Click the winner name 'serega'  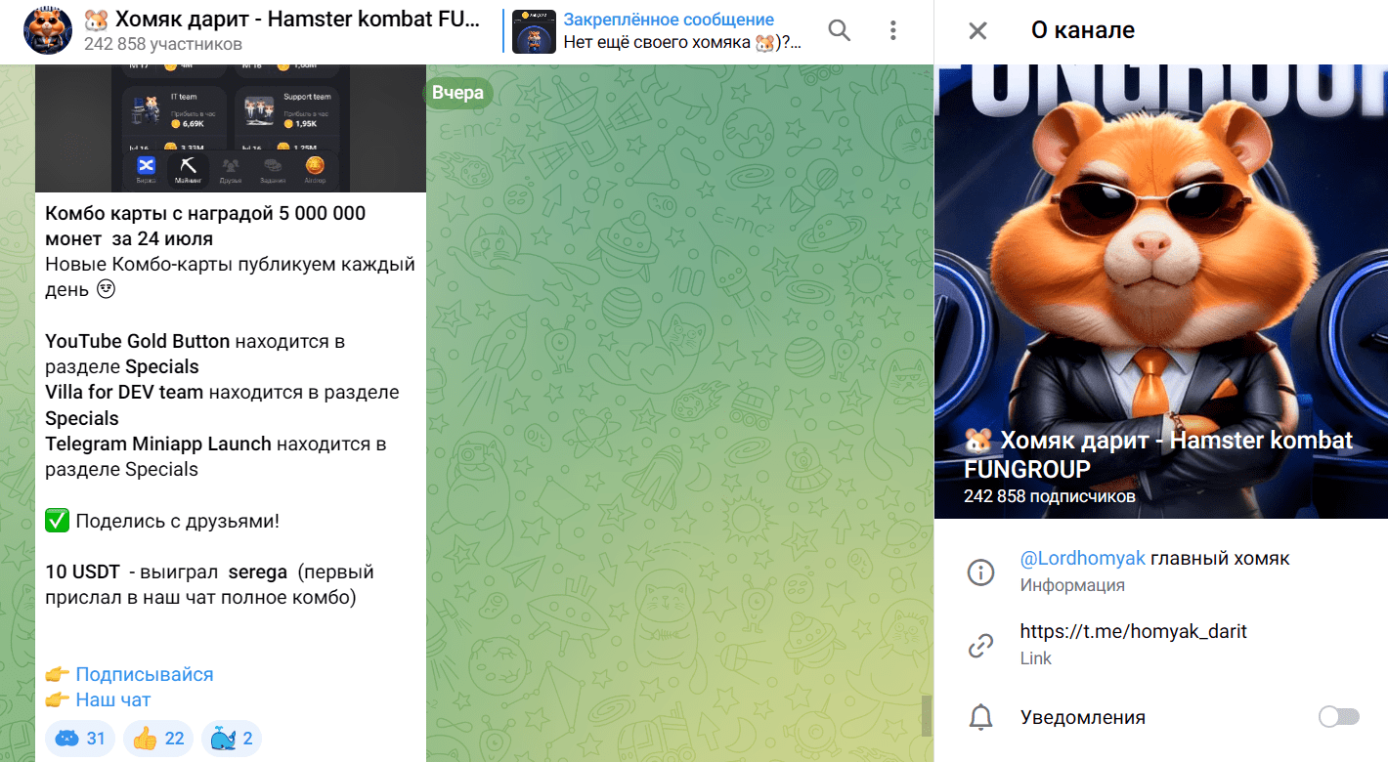pos(257,571)
